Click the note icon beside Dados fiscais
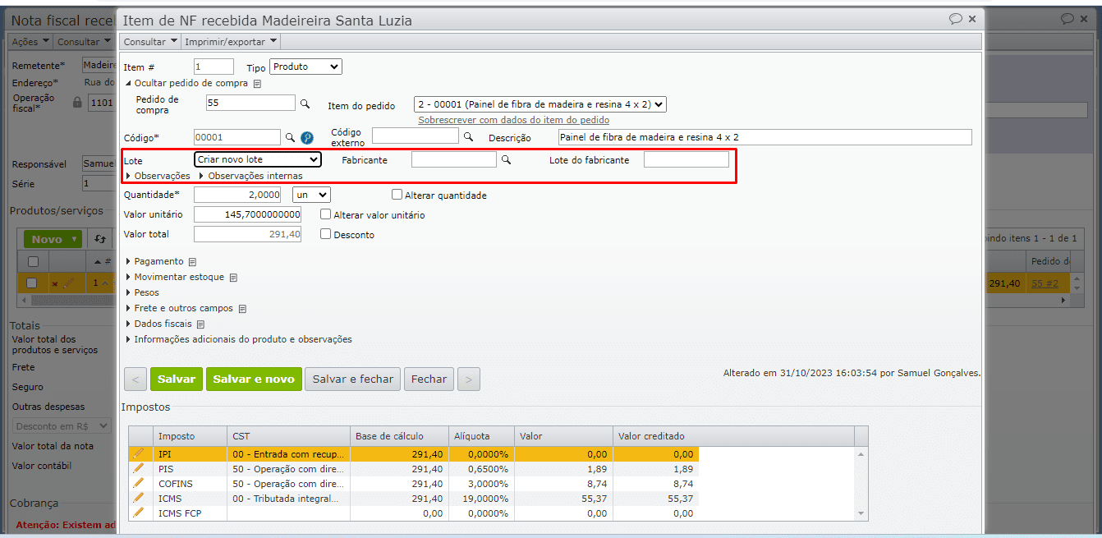1102x538 pixels. 200,324
